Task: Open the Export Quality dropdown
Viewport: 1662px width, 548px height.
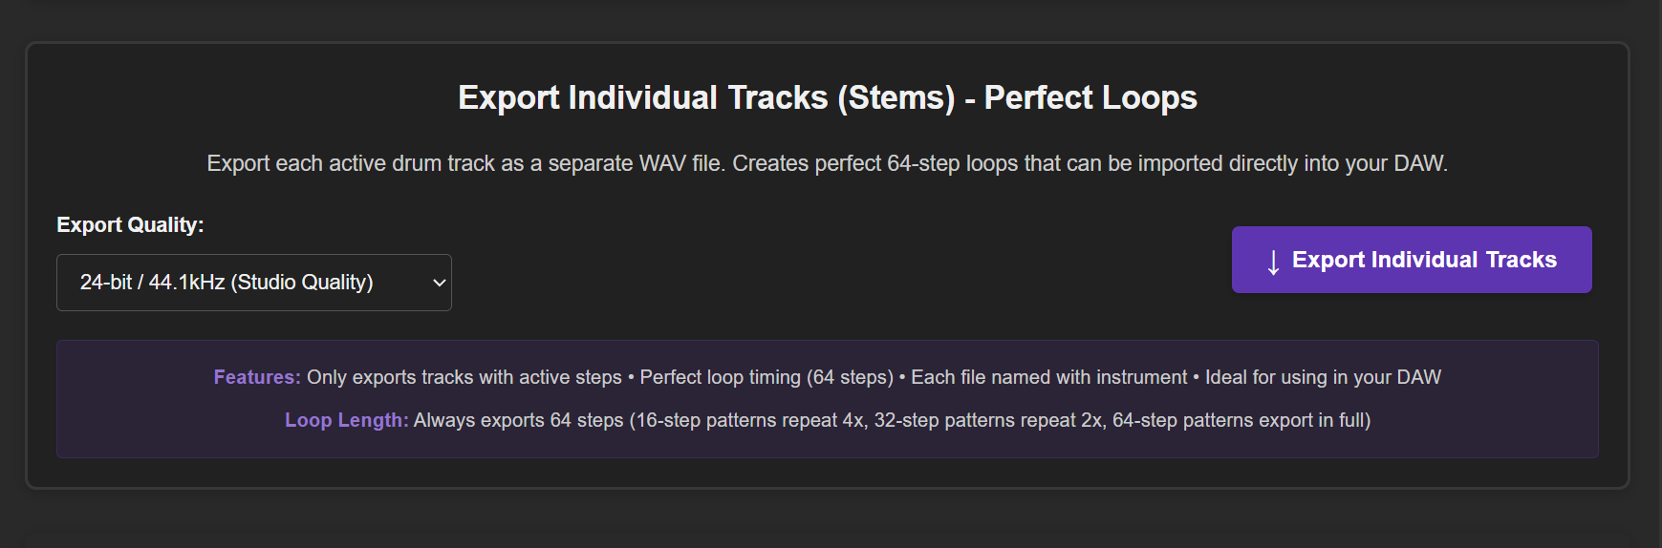Action: [253, 283]
